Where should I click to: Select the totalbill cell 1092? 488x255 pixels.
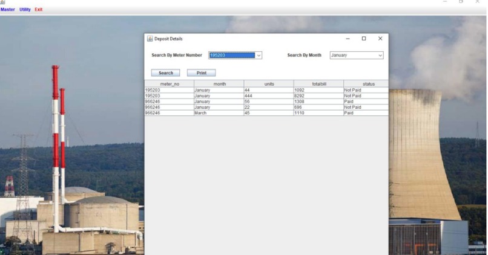click(x=318, y=90)
